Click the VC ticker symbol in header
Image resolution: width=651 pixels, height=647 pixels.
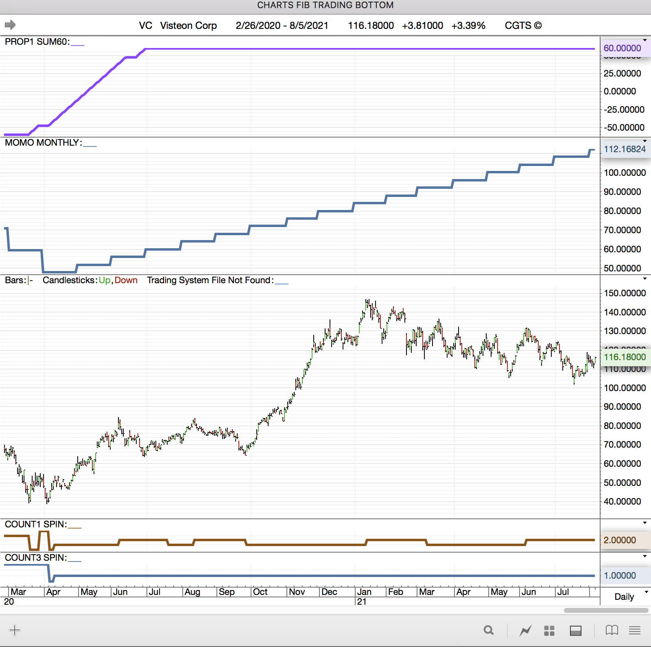tap(145, 26)
